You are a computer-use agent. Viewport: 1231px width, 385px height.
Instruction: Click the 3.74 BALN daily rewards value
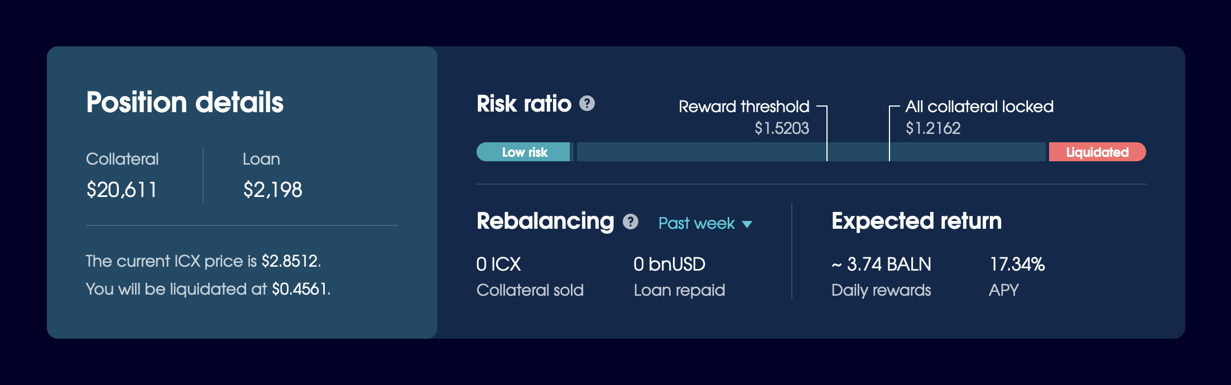tap(881, 264)
